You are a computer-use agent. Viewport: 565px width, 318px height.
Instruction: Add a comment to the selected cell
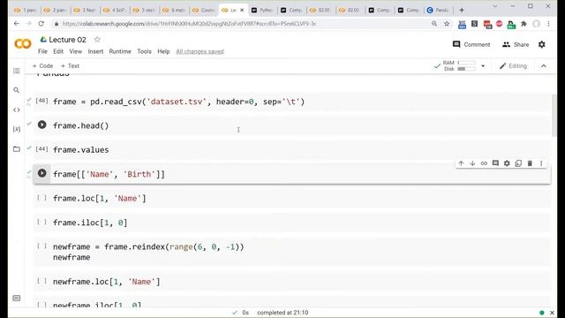point(495,163)
